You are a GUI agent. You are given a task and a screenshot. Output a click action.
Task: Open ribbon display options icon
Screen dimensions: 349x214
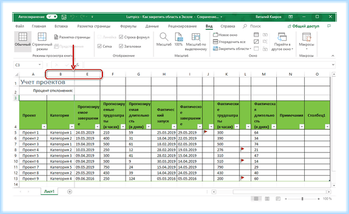click(290, 17)
